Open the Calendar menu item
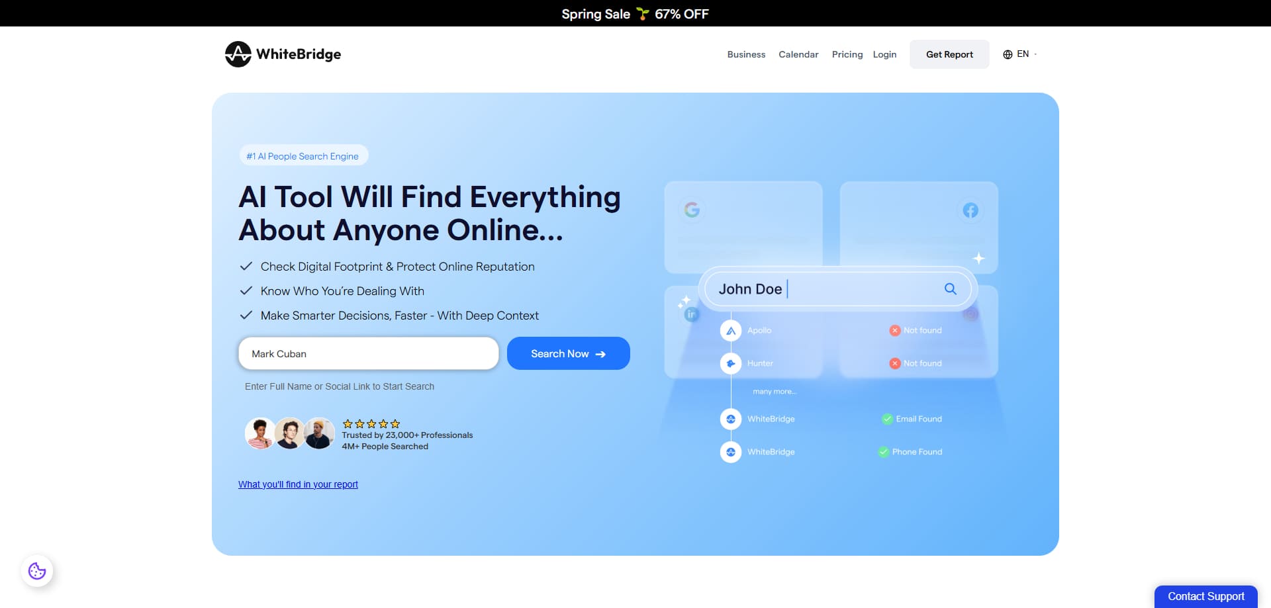 point(798,54)
